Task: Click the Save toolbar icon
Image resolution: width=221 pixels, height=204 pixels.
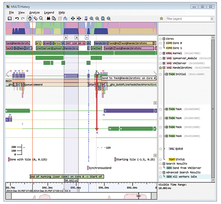Action: [x=10, y=19]
